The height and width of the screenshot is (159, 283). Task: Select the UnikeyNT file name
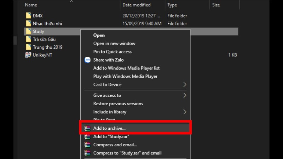click(x=42, y=55)
